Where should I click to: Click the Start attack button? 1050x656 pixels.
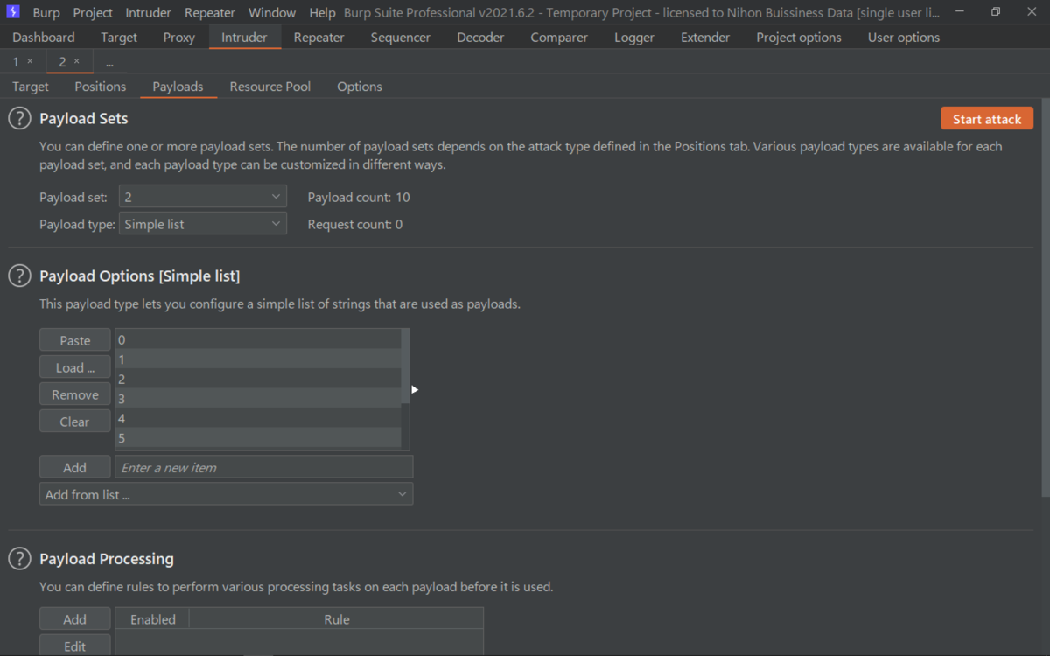pyautogui.click(x=987, y=119)
